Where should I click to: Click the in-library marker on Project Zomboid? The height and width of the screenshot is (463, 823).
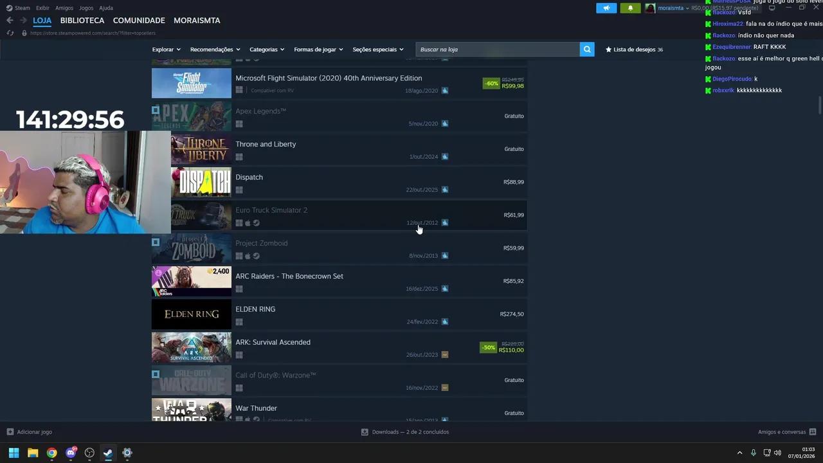156,242
